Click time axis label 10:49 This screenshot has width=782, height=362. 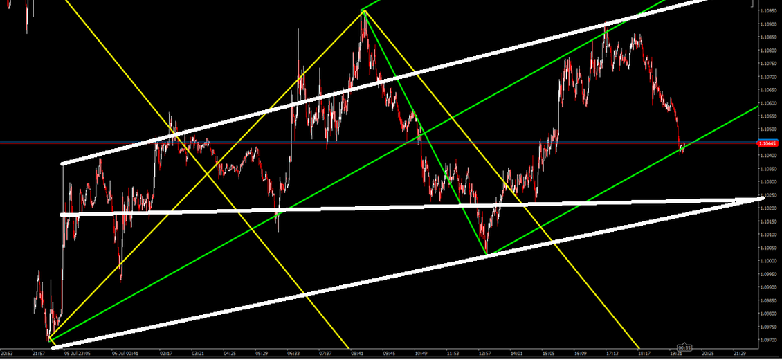pyautogui.click(x=421, y=353)
